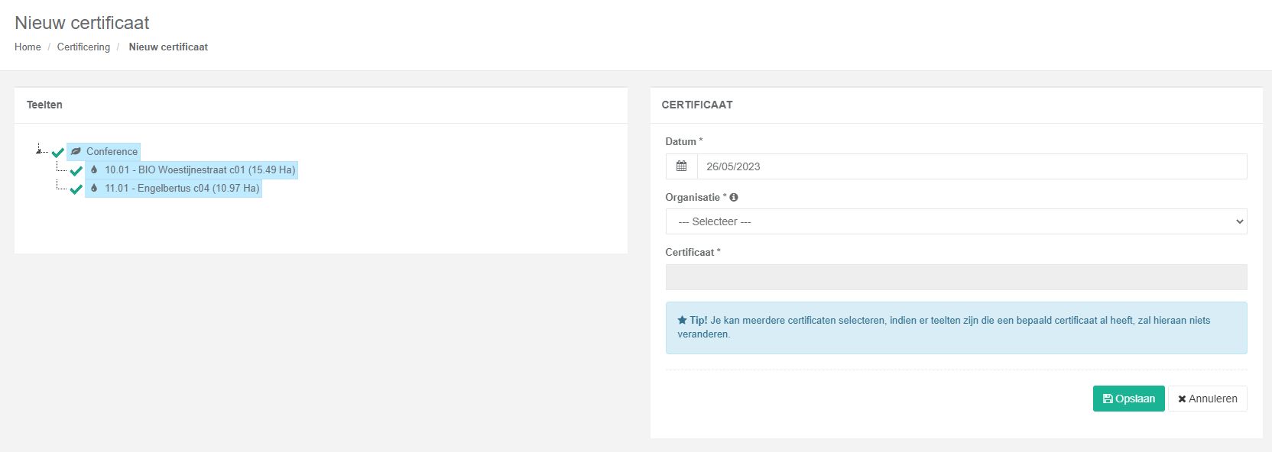Image resolution: width=1272 pixels, height=452 pixels.
Task: Click the droplet icon for 11.01 Engelbertus
Action: [94, 188]
